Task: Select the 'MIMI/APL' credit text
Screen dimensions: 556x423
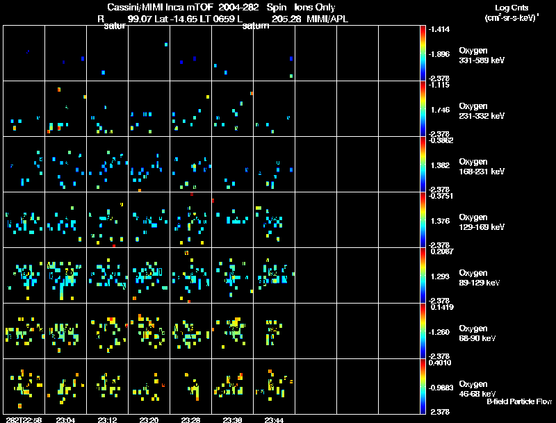Action: click(327, 19)
